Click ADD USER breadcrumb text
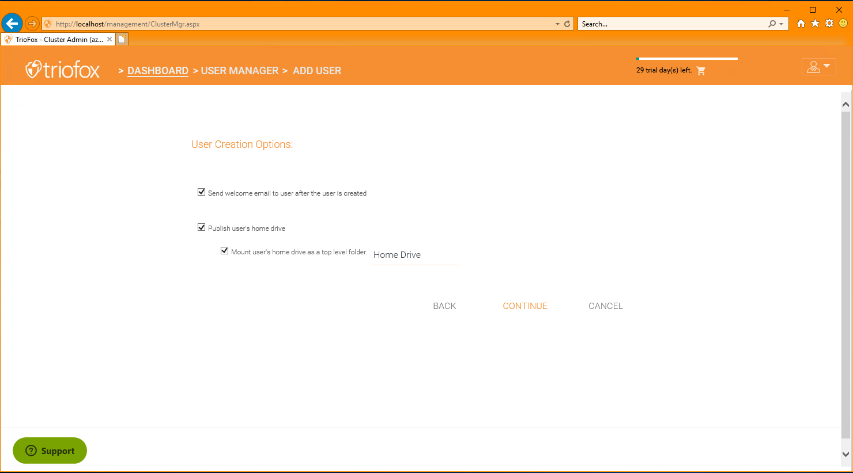Screen dimensions: 853x473 317,71
